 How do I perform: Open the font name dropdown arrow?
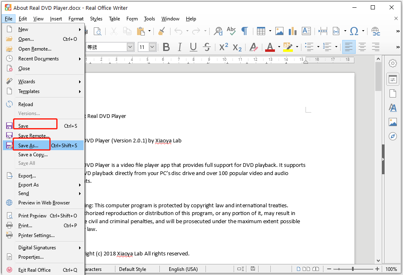point(130,47)
